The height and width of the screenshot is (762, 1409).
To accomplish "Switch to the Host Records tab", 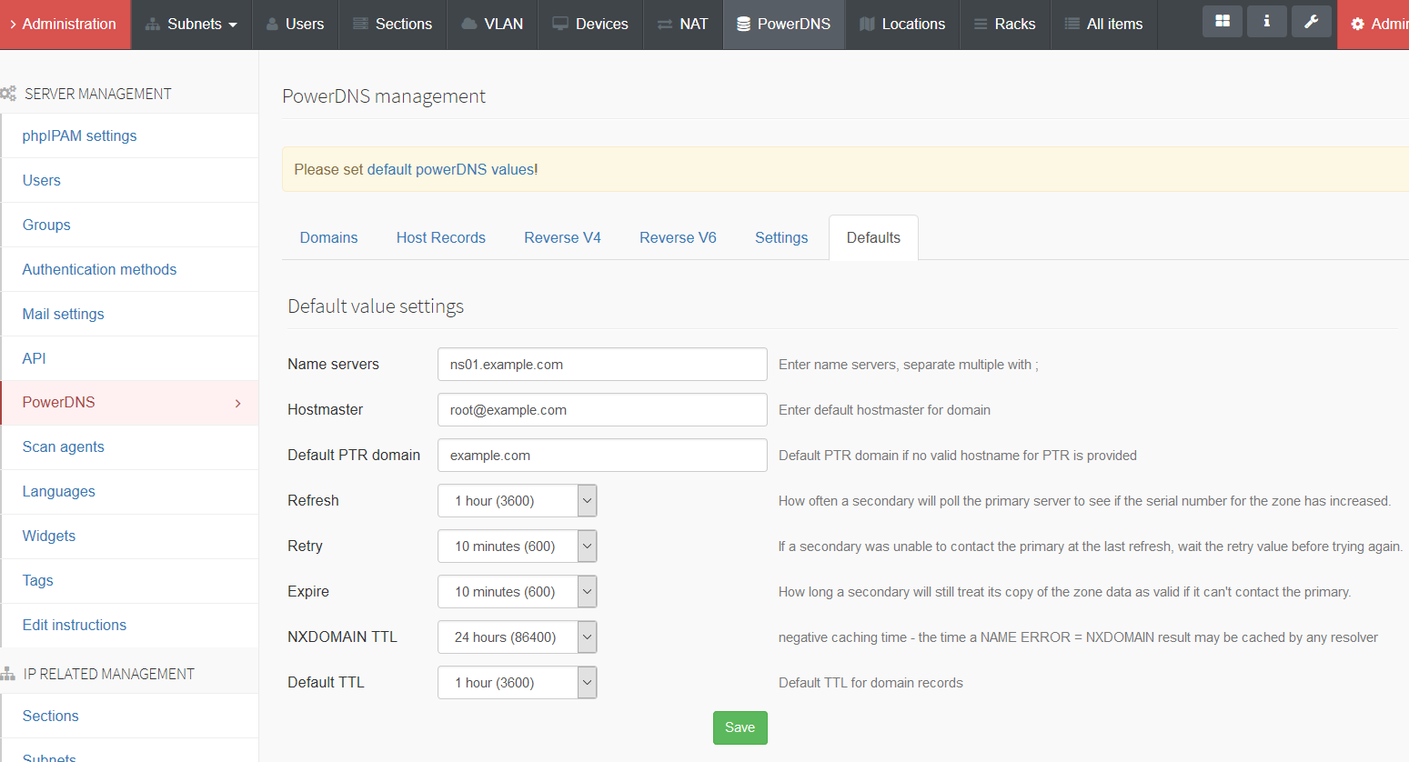I will (x=440, y=238).
